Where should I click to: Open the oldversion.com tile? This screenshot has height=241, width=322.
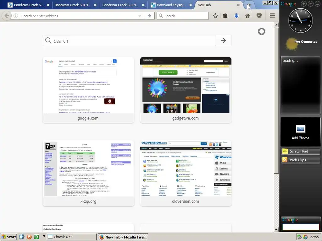click(186, 173)
